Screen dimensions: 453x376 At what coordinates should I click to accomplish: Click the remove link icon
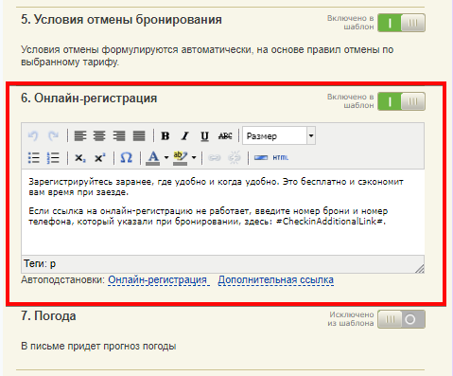[235, 157]
